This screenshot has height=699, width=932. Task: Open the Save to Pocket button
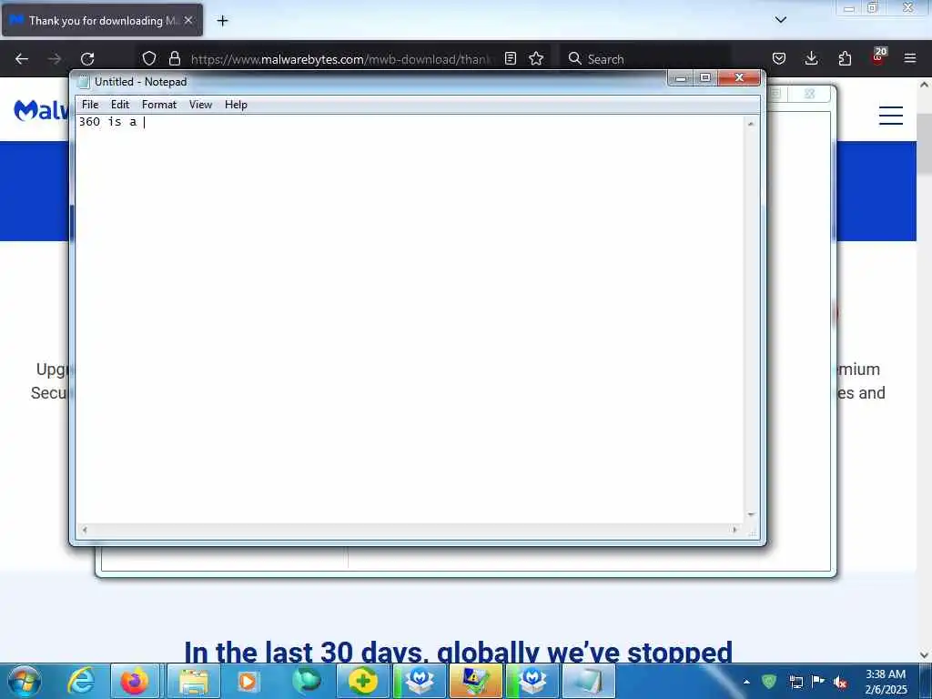point(779,58)
